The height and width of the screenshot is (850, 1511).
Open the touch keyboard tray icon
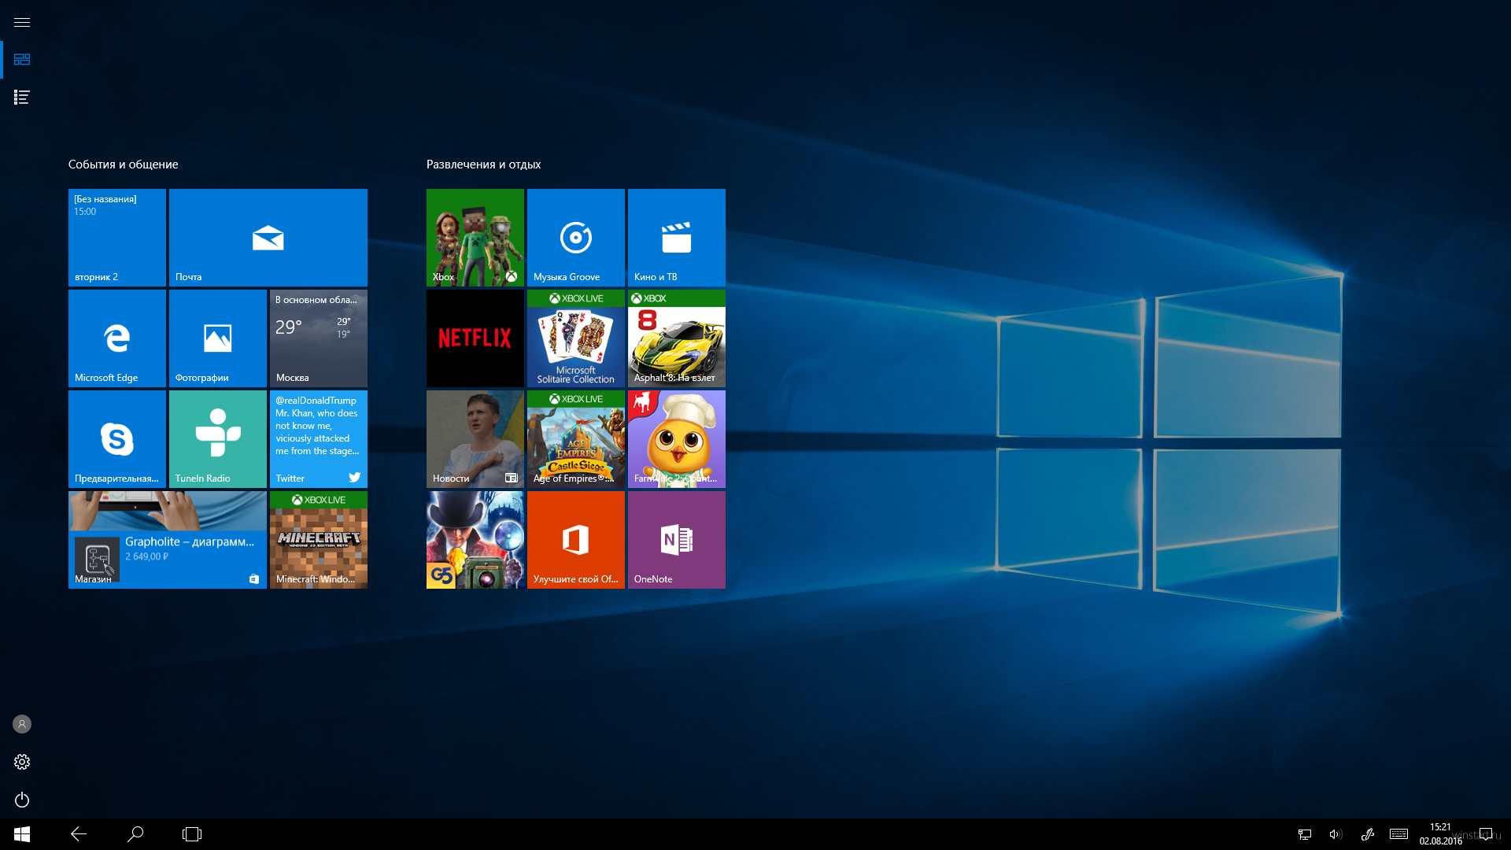1398,834
